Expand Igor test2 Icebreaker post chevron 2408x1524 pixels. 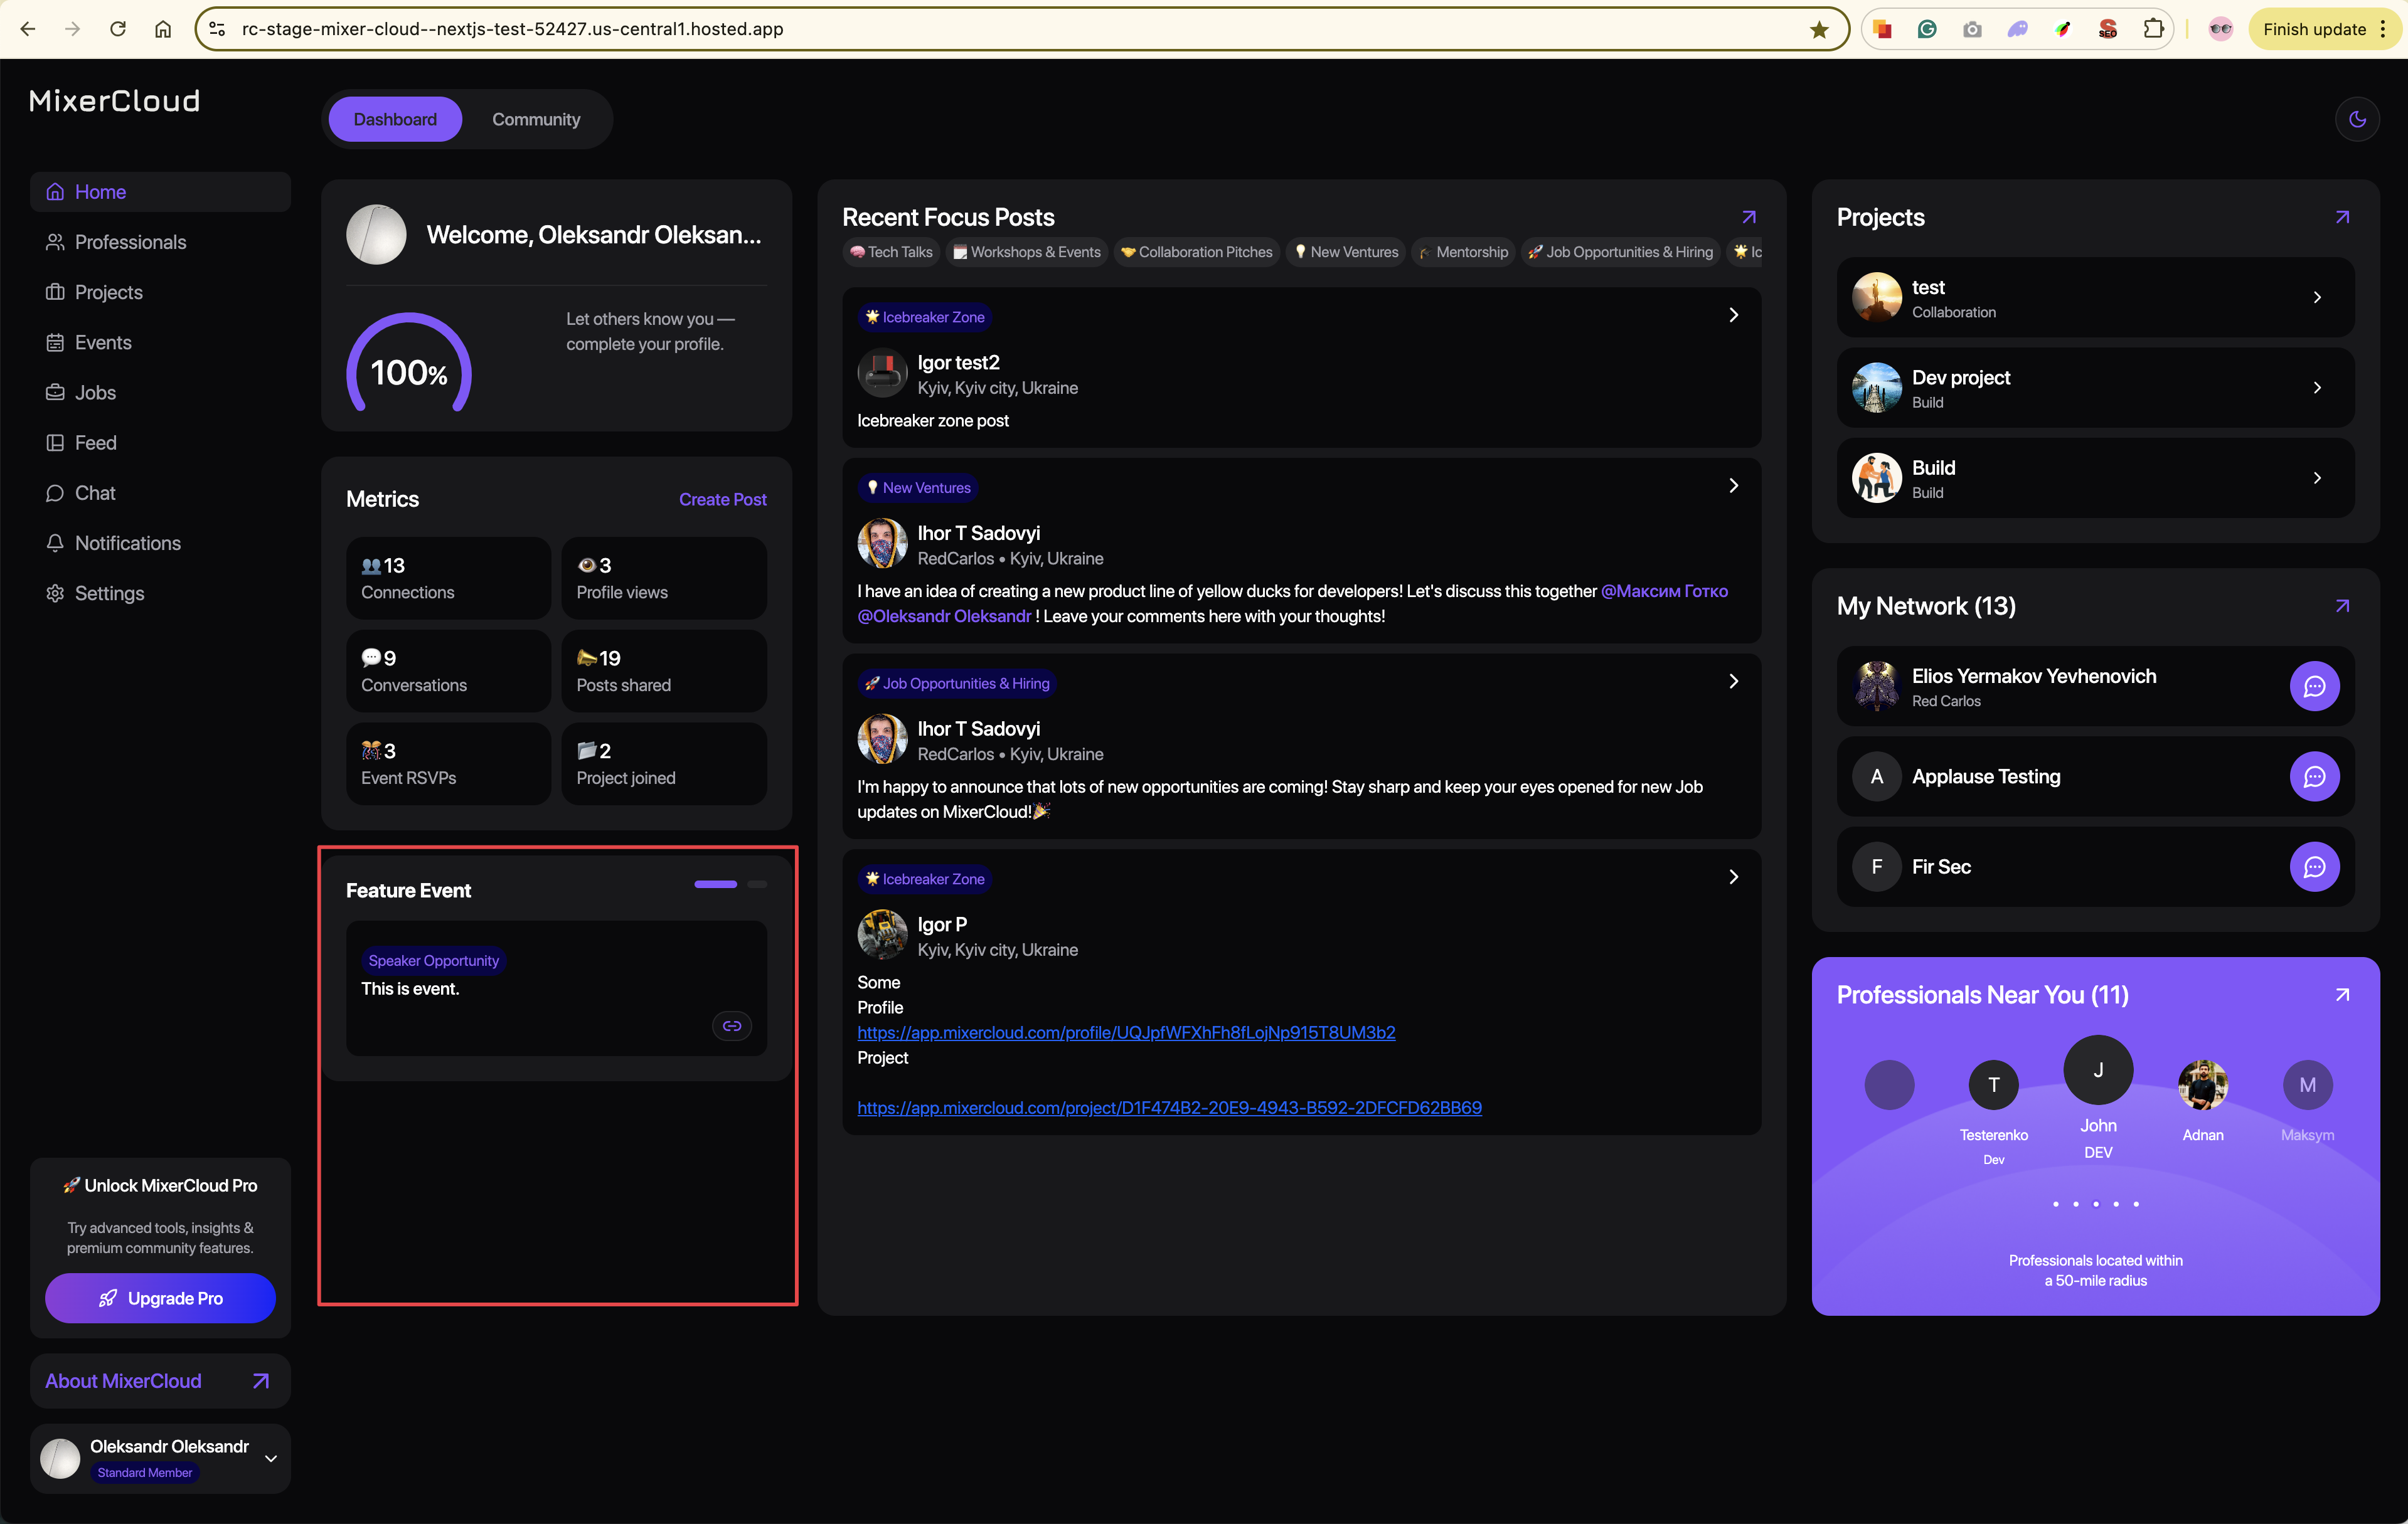pyautogui.click(x=1733, y=315)
